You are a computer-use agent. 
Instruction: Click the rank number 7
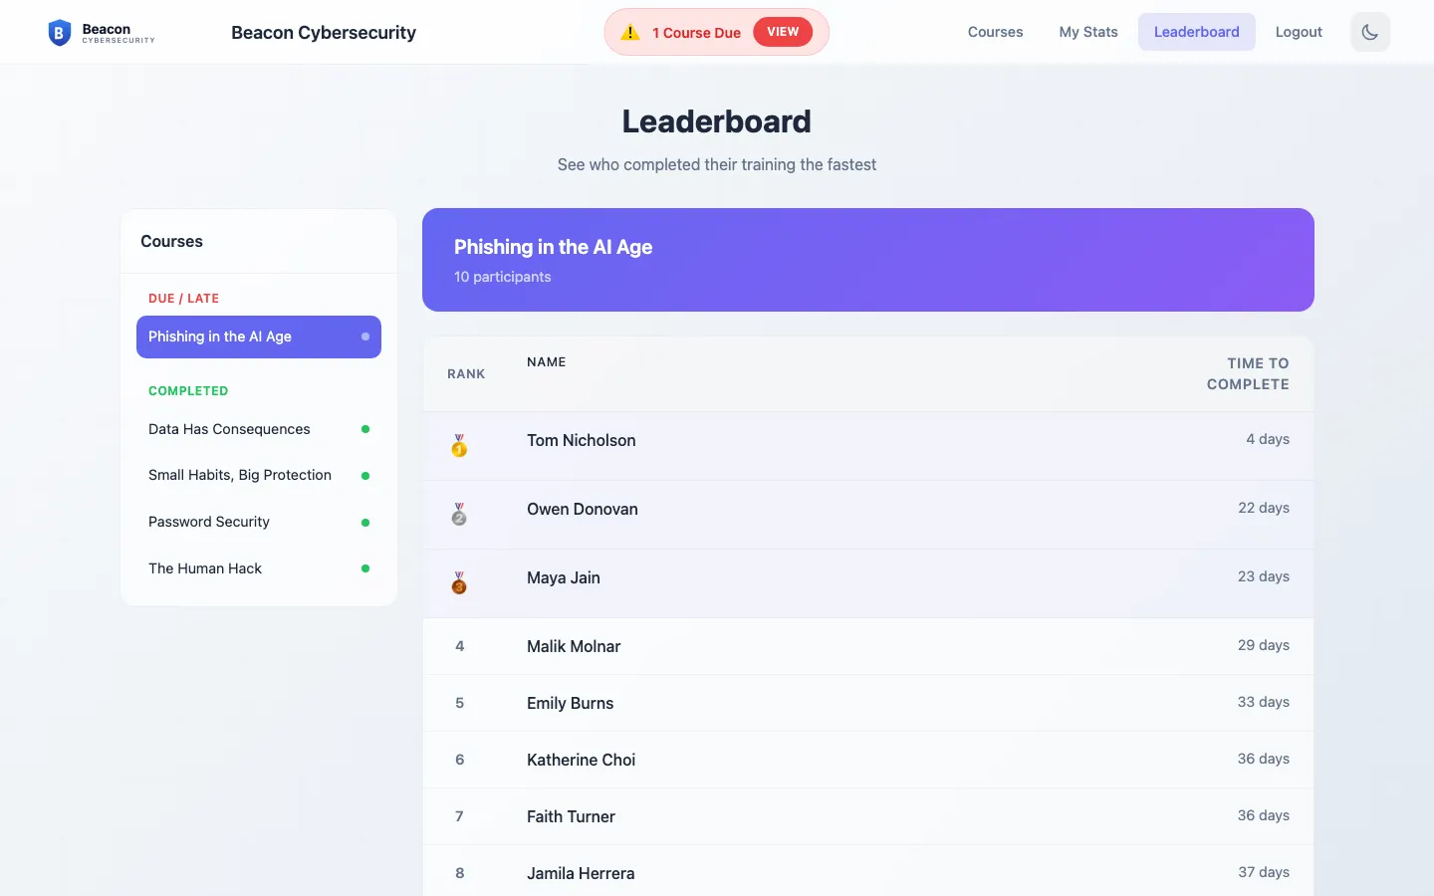pos(460,816)
